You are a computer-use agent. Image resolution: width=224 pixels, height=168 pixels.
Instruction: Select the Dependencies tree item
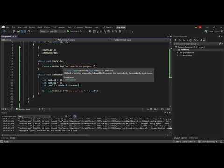click(187, 53)
